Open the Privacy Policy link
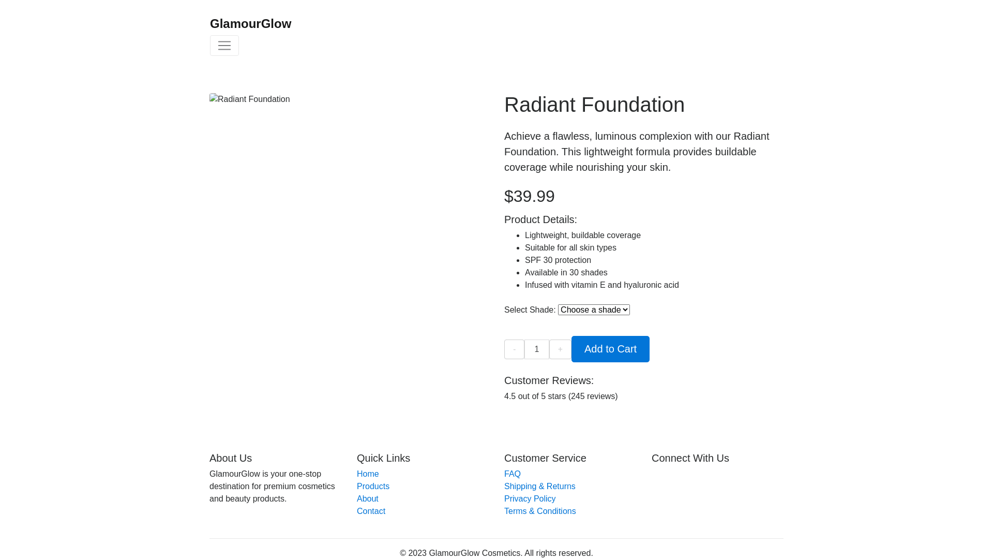The width and height of the screenshot is (993, 559). (530, 498)
